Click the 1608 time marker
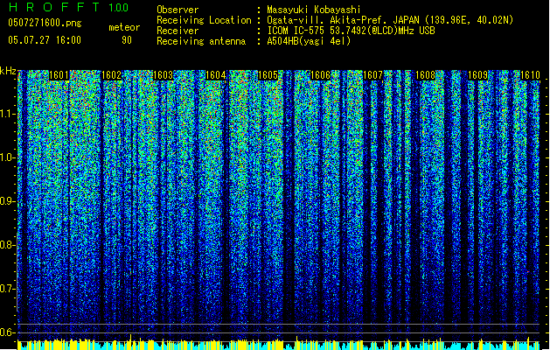Image resolution: width=550 pixels, height=350 pixels. tap(426, 75)
